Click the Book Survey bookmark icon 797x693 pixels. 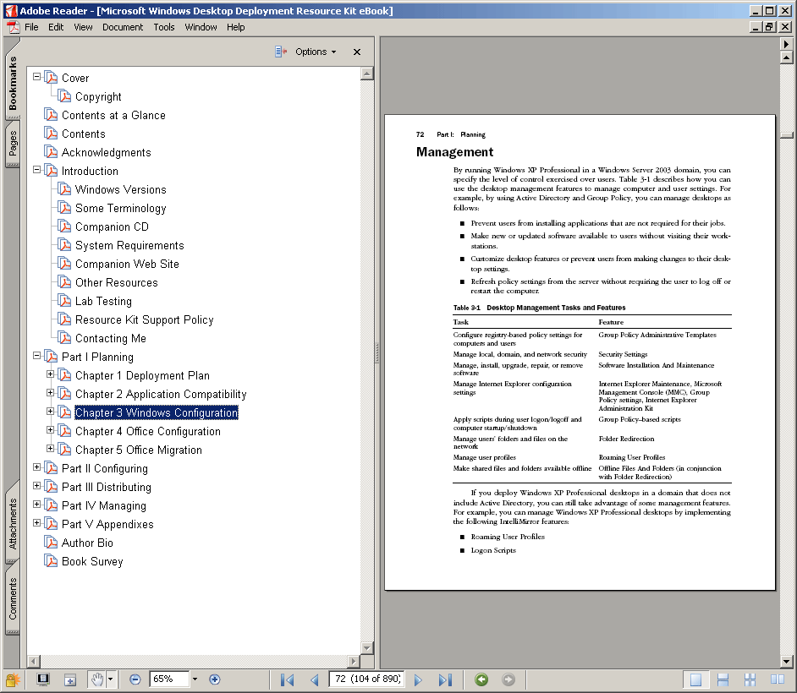tap(51, 561)
